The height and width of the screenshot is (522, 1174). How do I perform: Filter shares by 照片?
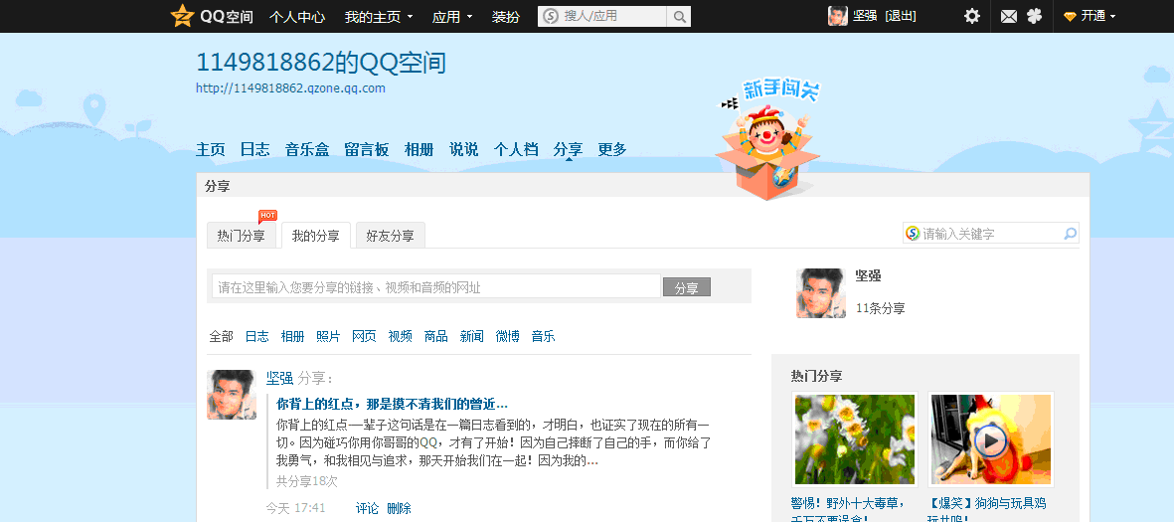coord(328,336)
